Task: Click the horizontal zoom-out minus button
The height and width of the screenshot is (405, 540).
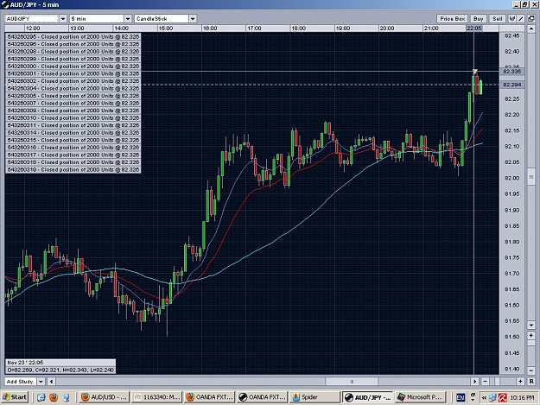Action: (485, 382)
